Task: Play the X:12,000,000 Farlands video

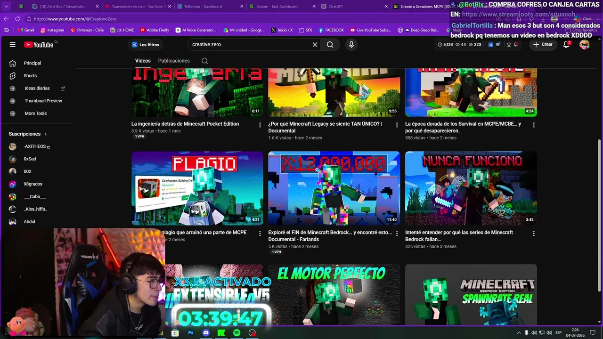Action: coord(334,188)
